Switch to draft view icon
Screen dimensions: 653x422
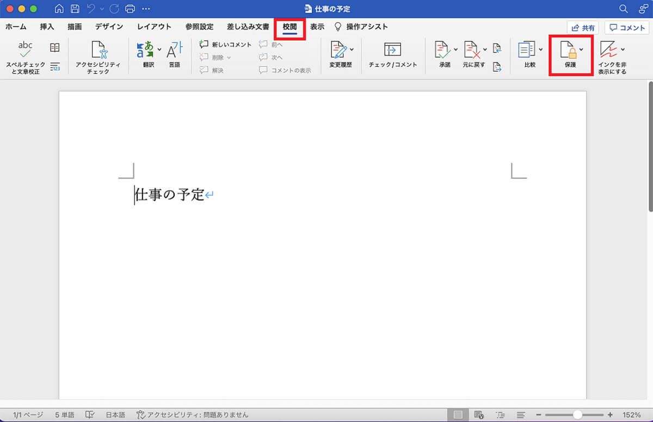pos(520,414)
